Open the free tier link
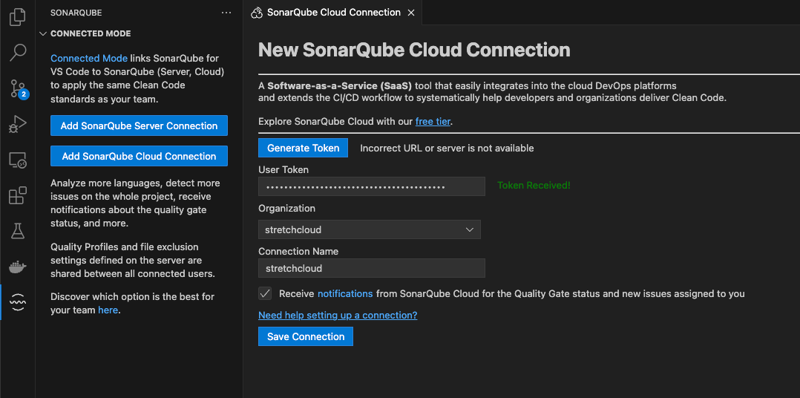The image size is (800, 398). (x=433, y=121)
